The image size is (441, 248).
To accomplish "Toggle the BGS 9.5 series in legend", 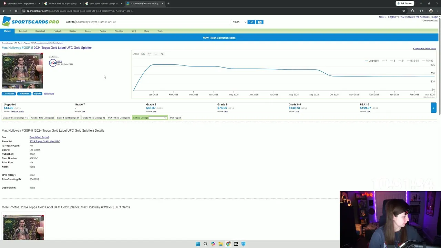I will pyautogui.click(x=412, y=61).
